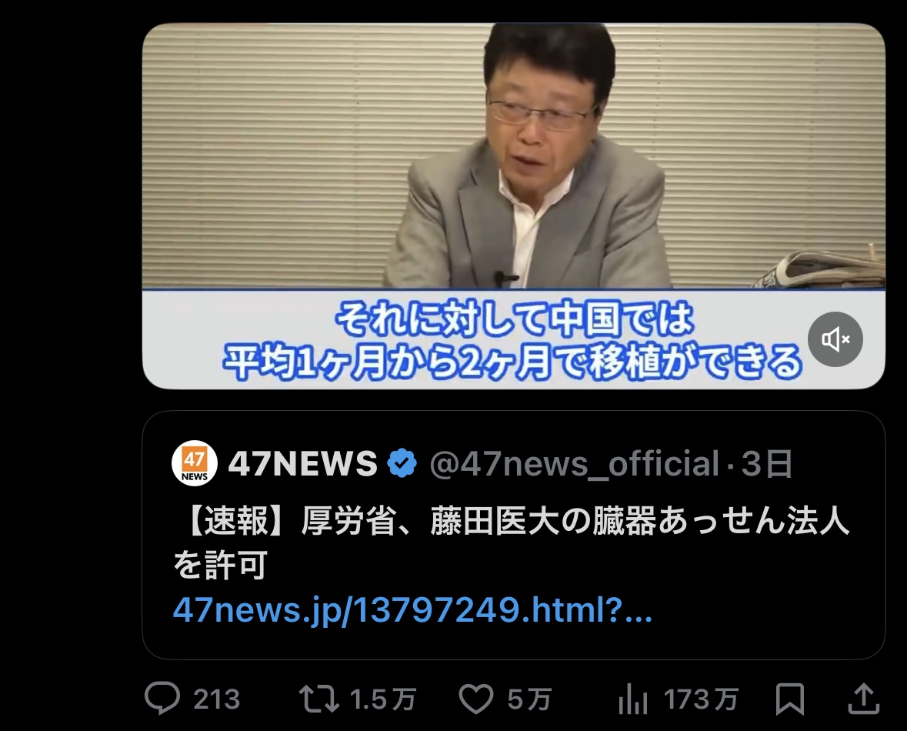Screen dimensions: 907x731
Task: Bookmark this post
Action: coord(789,699)
